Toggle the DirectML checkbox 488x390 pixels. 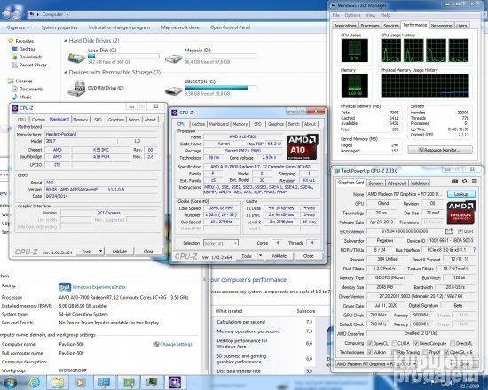tap(453, 343)
